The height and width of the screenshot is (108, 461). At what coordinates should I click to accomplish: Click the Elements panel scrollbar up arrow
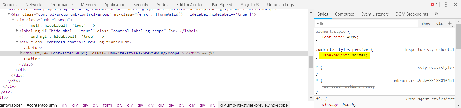[x=311, y=13]
